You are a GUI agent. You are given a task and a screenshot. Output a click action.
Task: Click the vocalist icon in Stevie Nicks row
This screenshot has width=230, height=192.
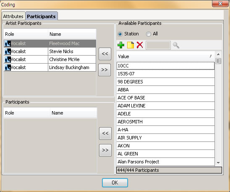click(8, 51)
